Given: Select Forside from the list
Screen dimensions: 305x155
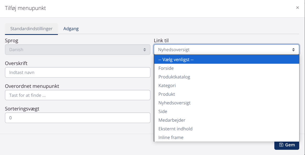Looking at the screenshot, I should (166, 68).
